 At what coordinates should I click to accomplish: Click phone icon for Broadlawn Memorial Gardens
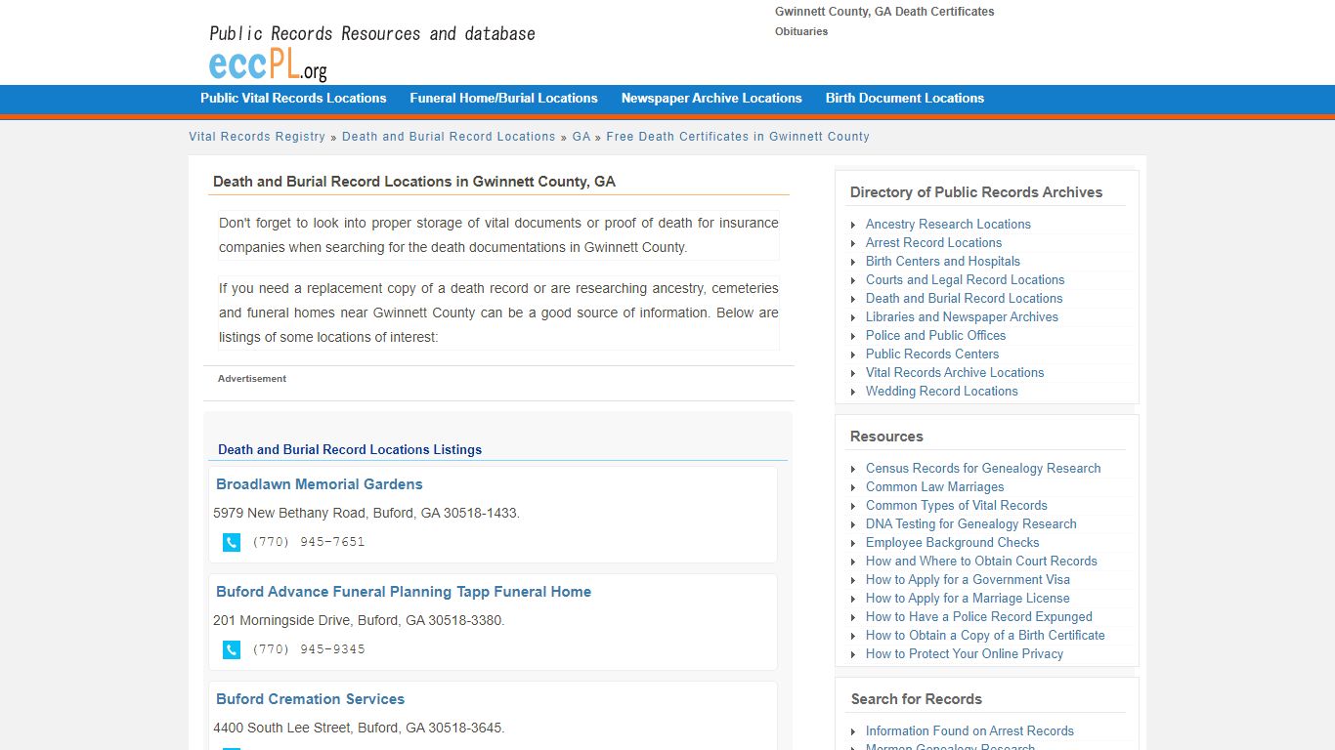[232, 542]
